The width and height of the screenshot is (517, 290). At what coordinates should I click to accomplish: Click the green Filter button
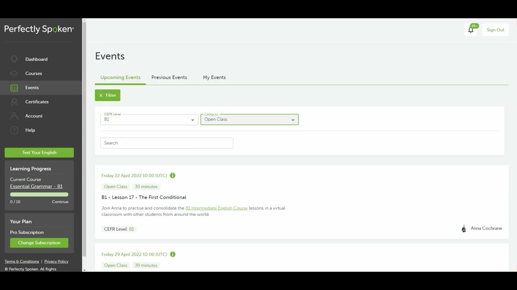[x=107, y=95]
